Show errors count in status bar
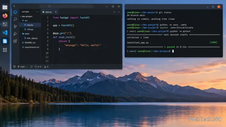The image size is (226, 127). [x=38, y=67]
